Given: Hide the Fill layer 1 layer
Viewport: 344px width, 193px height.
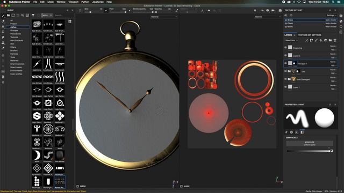Looking at the screenshot, I should coord(285,63).
